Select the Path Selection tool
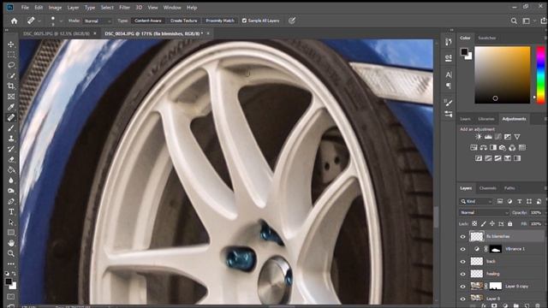548x308 pixels. [x=11, y=222]
